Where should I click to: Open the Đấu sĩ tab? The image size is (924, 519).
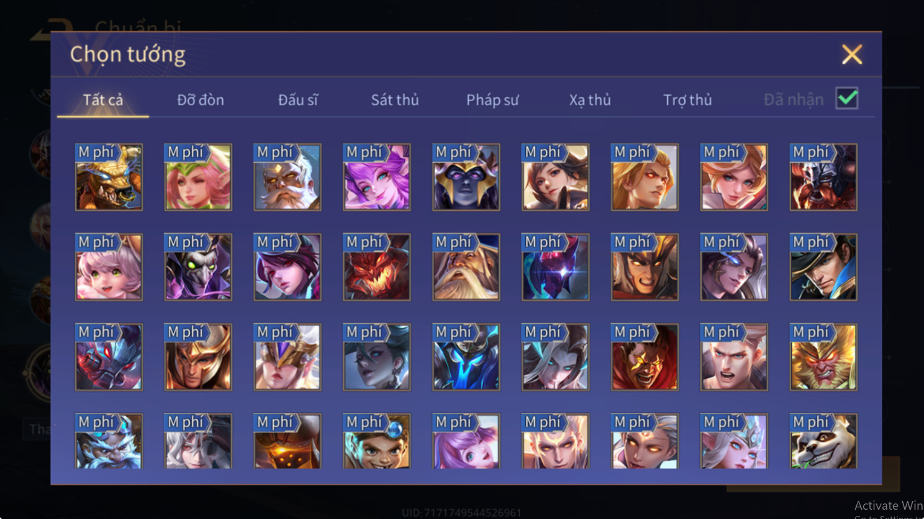298,100
